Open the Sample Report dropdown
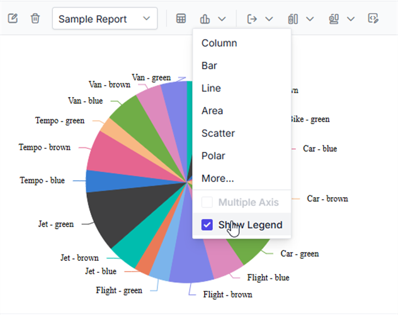 105,18
